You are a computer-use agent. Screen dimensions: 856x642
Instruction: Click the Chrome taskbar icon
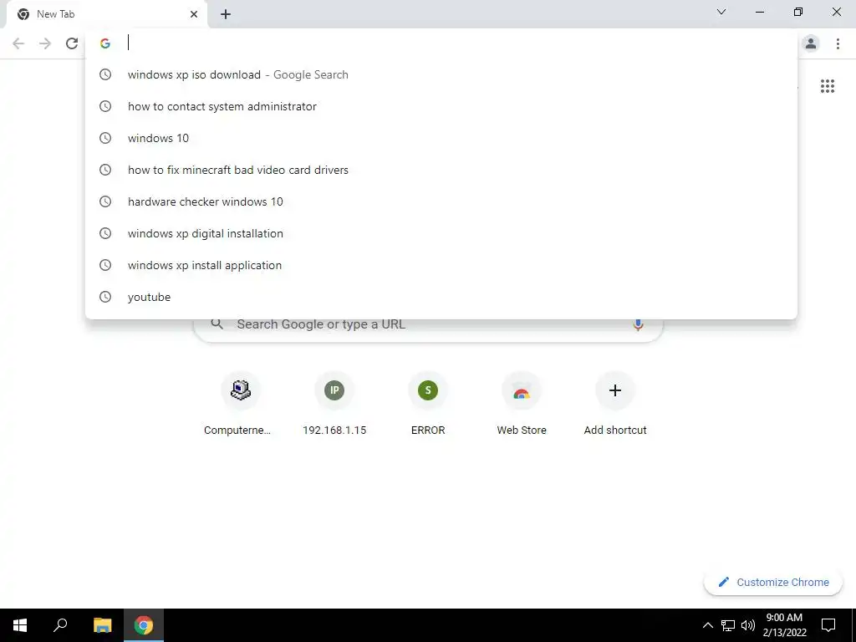pos(144,625)
